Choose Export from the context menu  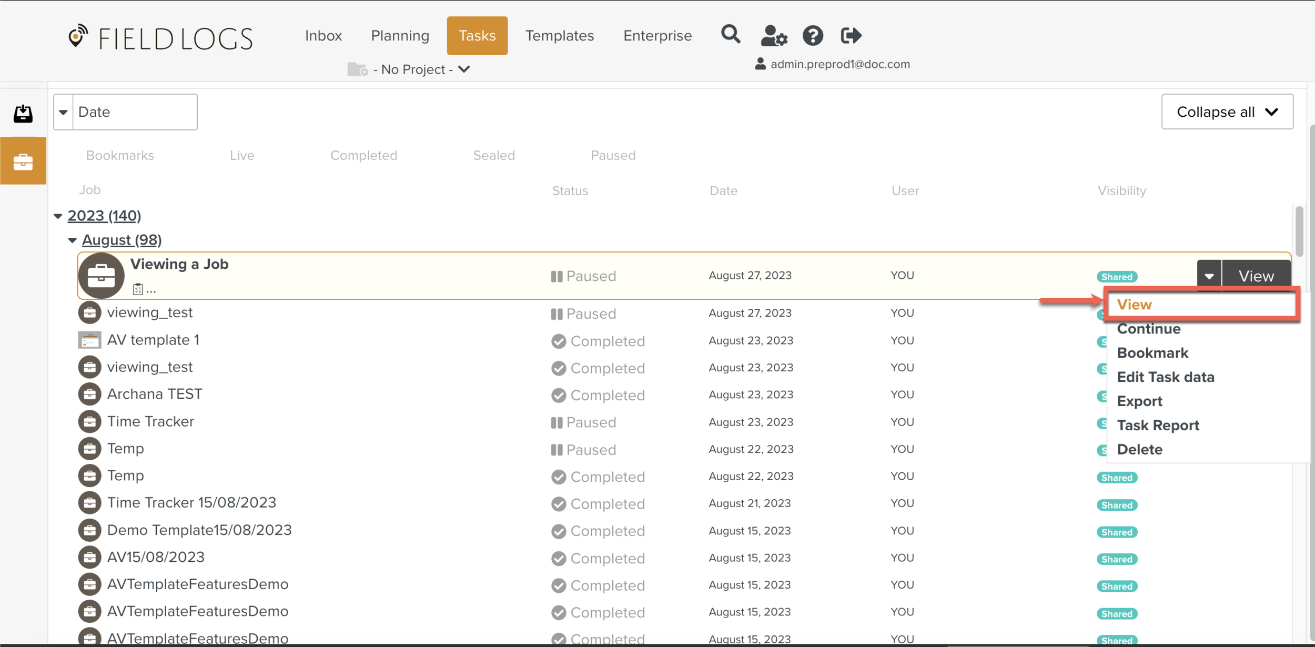click(x=1139, y=401)
